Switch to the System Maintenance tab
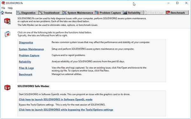 (79, 12)
